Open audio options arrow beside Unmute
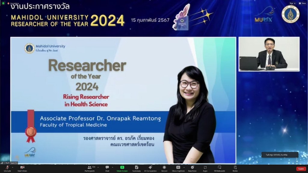 13,167
